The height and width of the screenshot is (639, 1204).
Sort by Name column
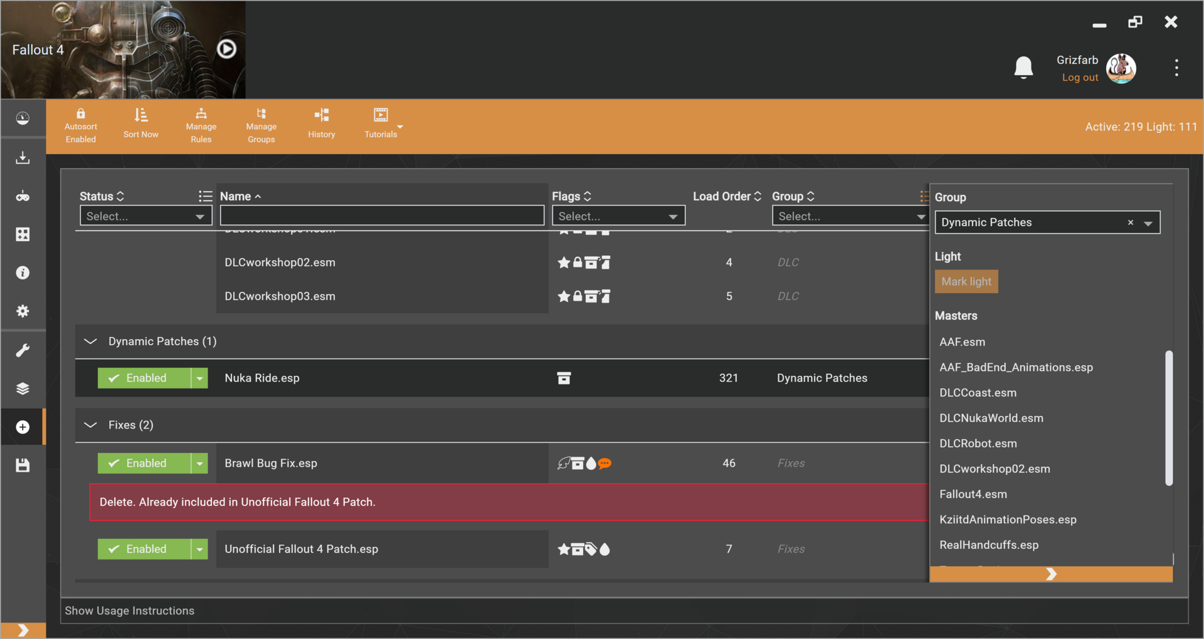[x=240, y=196]
